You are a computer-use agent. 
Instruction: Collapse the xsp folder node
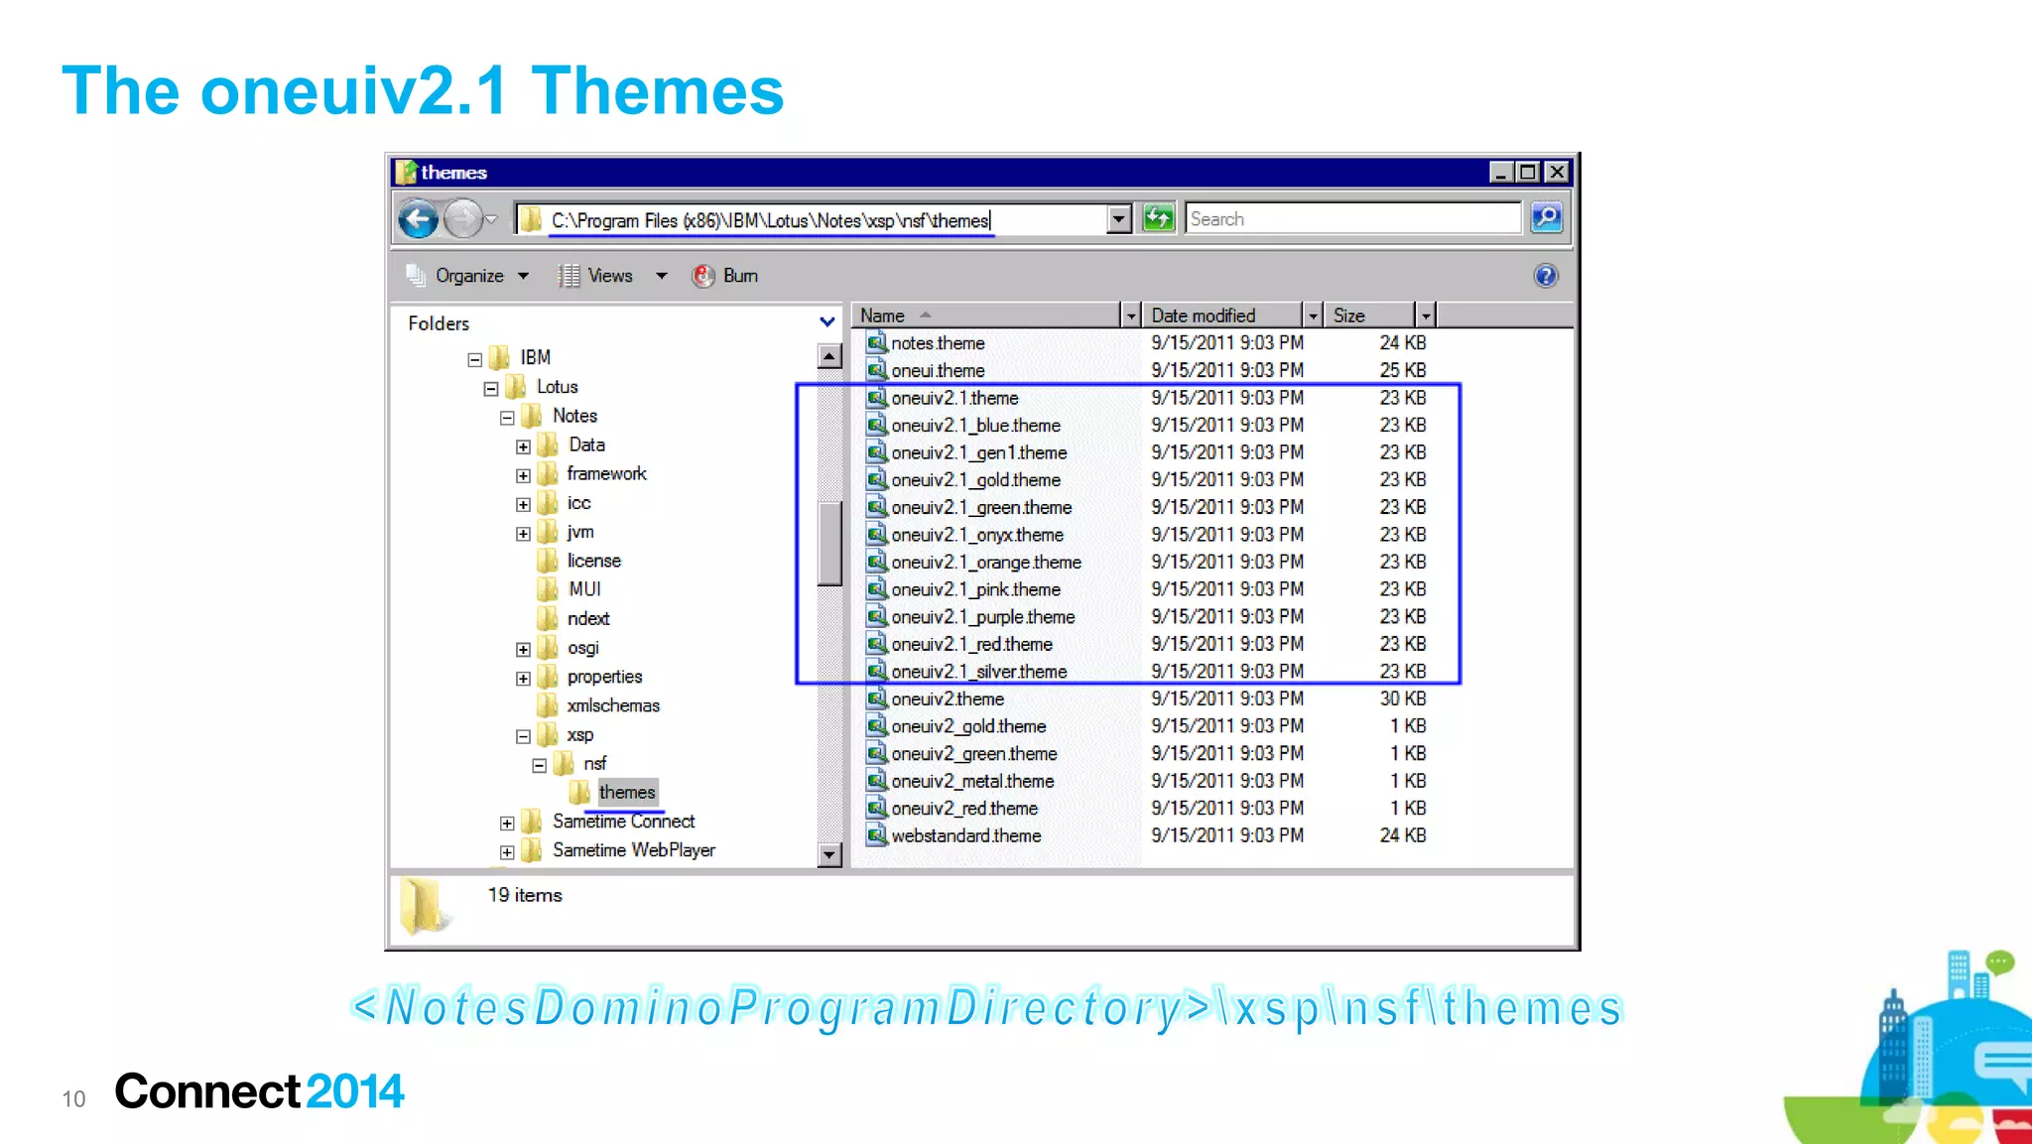pos(523,736)
